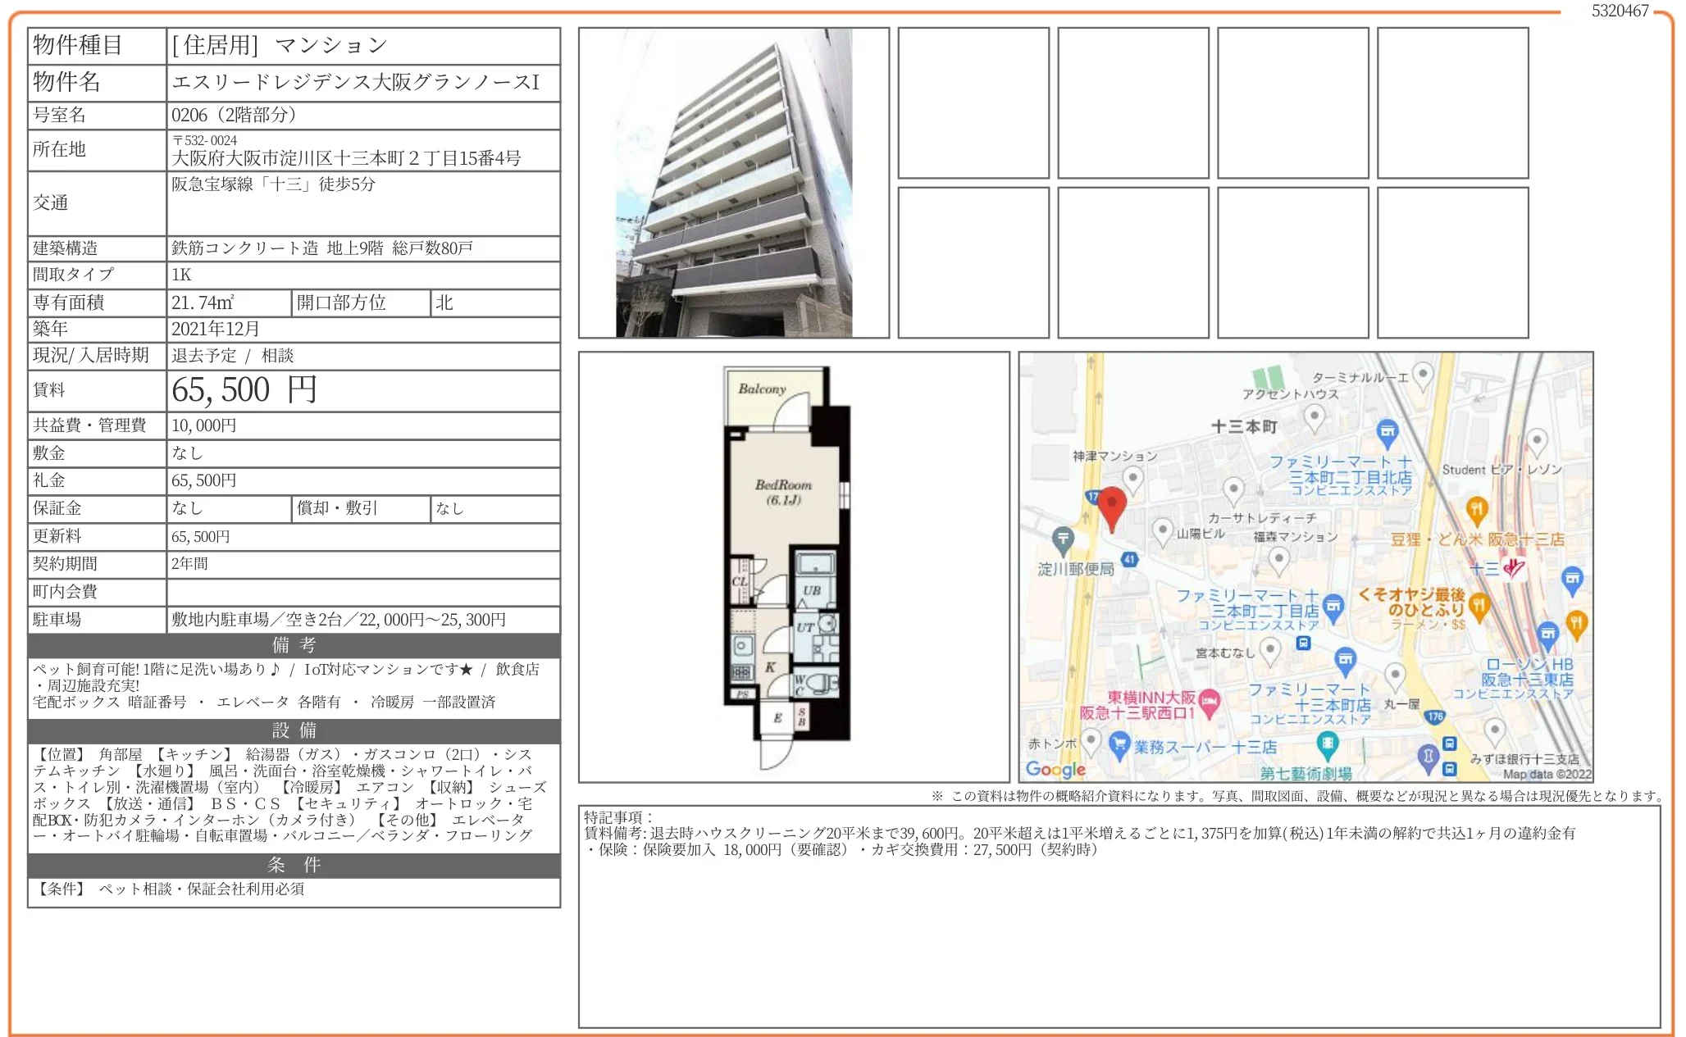This screenshot has height=1037, width=1686.
Task: Click ファミリーマート十三本町二丁目店 store marker
Action: coord(1333,607)
